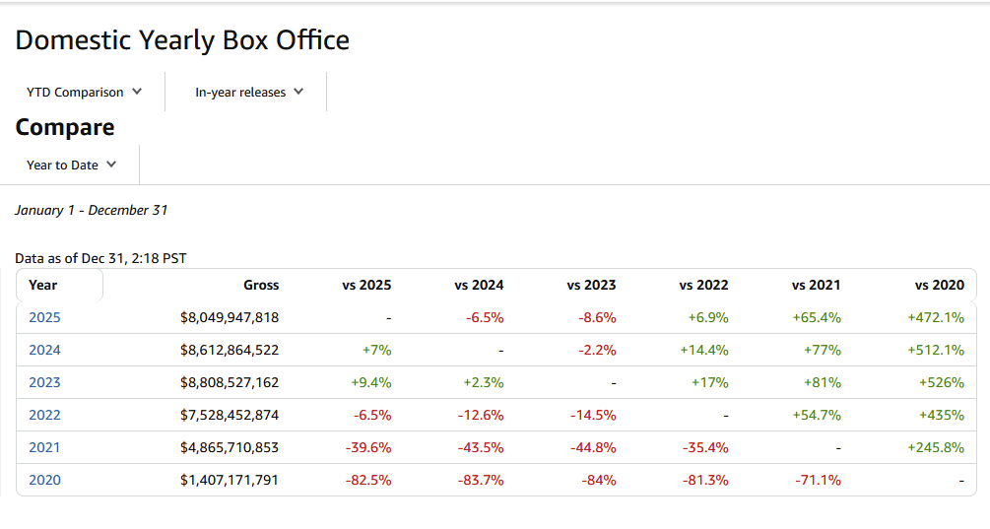This screenshot has width=990, height=529.
Task: View the 2020 year link
Action: [x=44, y=480]
